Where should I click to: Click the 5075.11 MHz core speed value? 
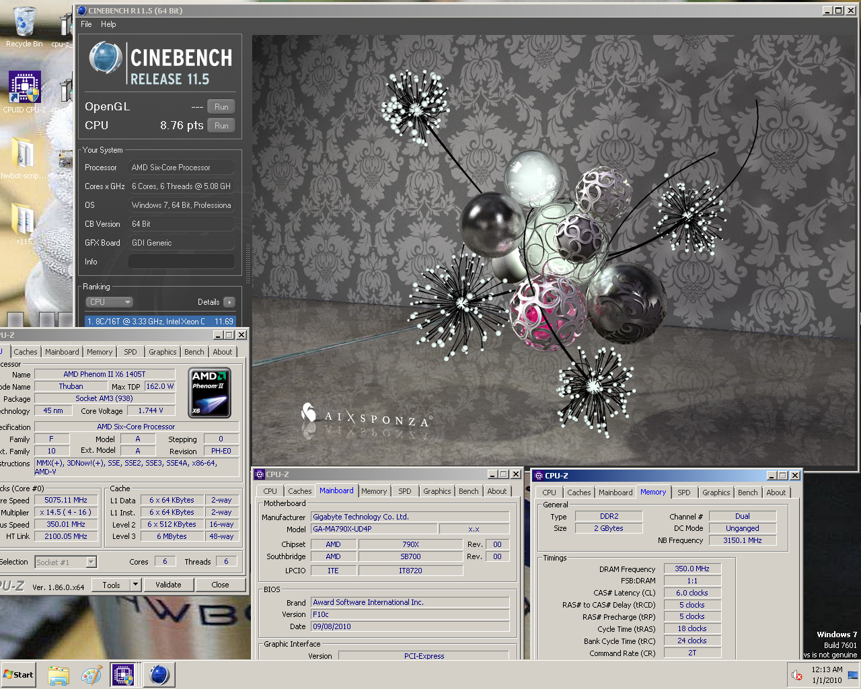click(66, 500)
